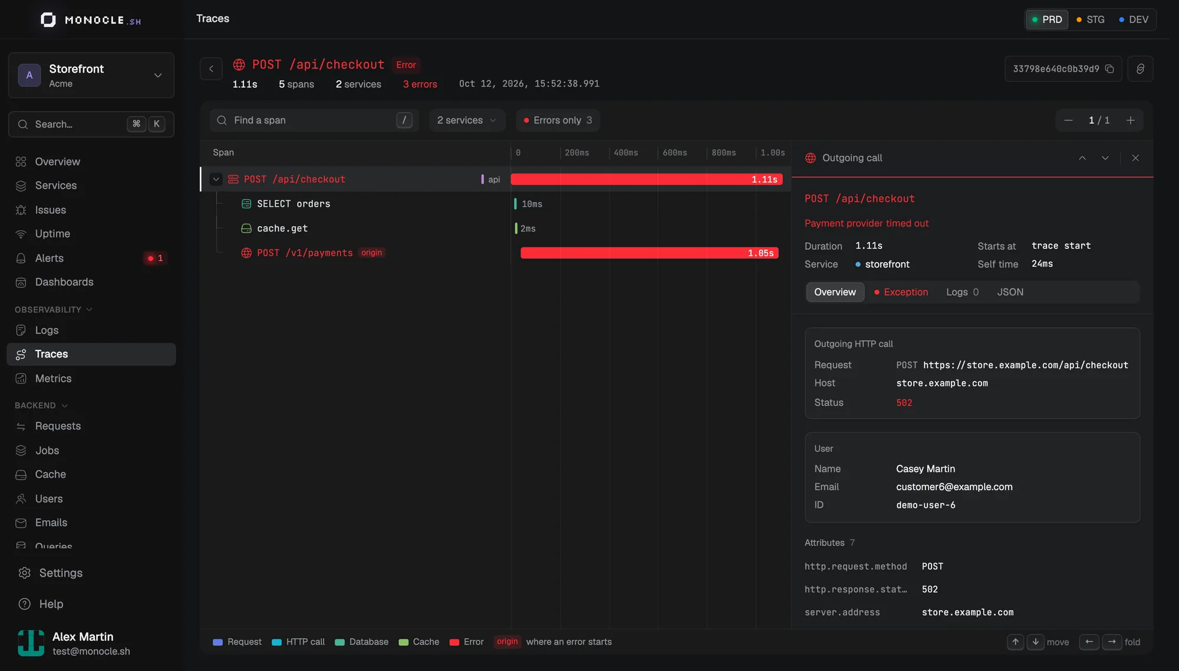Switch environment to PRD

click(x=1047, y=19)
